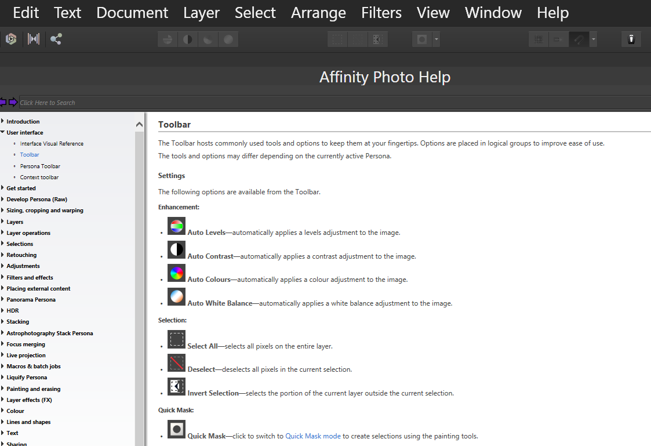The width and height of the screenshot is (651, 446).
Task: Open the snapping options dropdown arrow
Action: click(x=593, y=39)
